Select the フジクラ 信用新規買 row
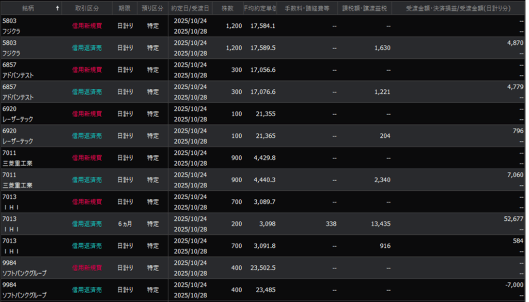This screenshot has height=302, width=529. 87,26
